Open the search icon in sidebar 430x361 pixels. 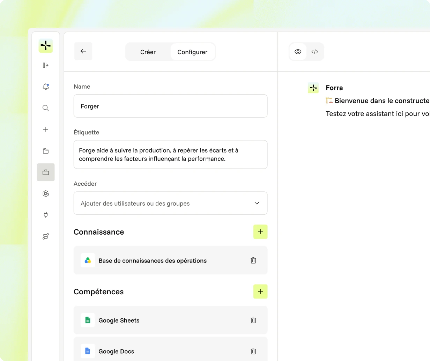pyautogui.click(x=46, y=108)
